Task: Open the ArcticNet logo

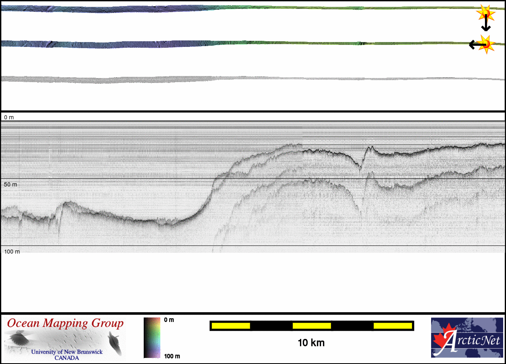Action: pyautogui.click(x=467, y=337)
